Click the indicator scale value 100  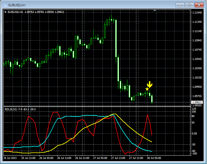coord(194,112)
